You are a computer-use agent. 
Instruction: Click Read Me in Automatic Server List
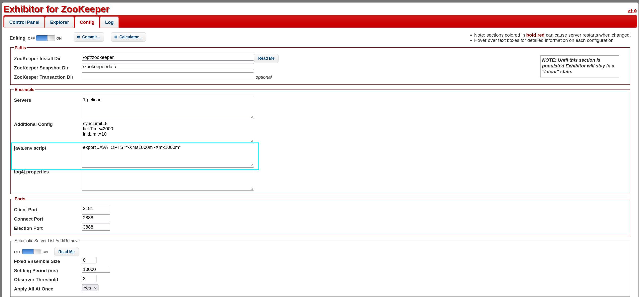click(x=66, y=252)
